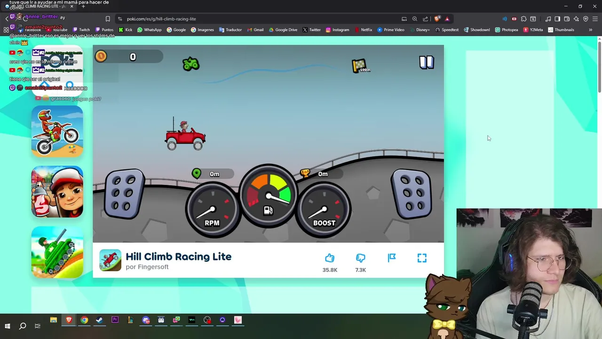
Task: Open Steam from the taskbar
Action: click(99, 320)
